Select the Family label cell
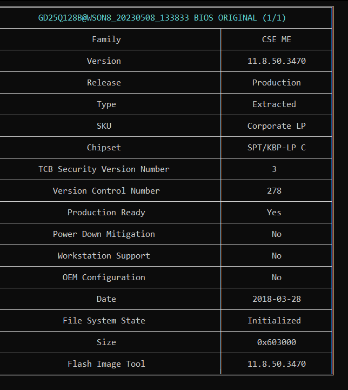The height and width of the screenshot is (390, 348). tap(106, 39)
